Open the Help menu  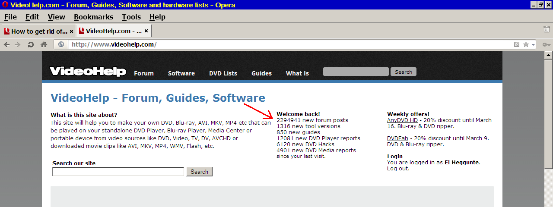tap(157, 17)
